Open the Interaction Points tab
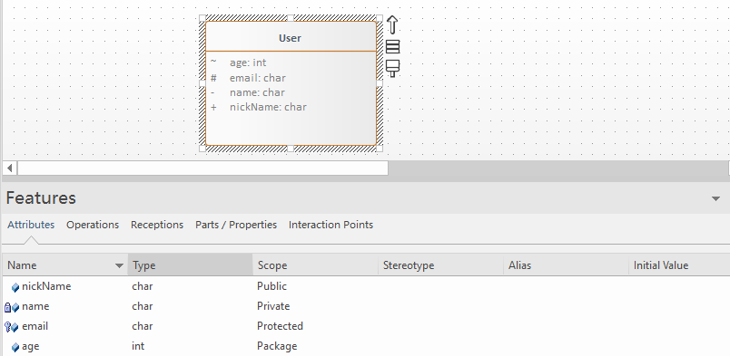Image resolution: width=730 pixels, height=356 pixels. click(331, 225)
